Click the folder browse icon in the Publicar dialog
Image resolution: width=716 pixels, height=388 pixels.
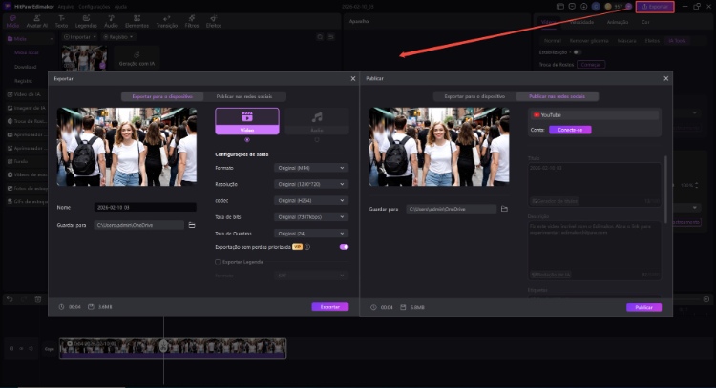point(504,208)
